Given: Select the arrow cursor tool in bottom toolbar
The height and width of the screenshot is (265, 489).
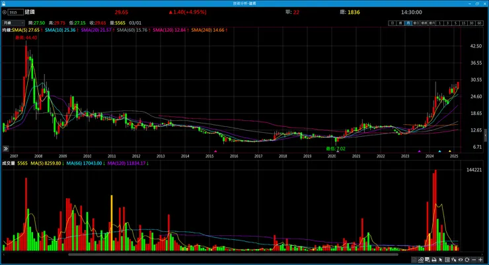Looking at the screenshot, I should point(440,260).
